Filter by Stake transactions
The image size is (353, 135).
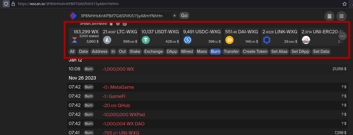135,52
